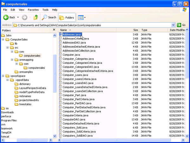The width and height of the screenshot is (190, 143).
Task: Click the Forward arrow icon
Action: pos(24,17)
